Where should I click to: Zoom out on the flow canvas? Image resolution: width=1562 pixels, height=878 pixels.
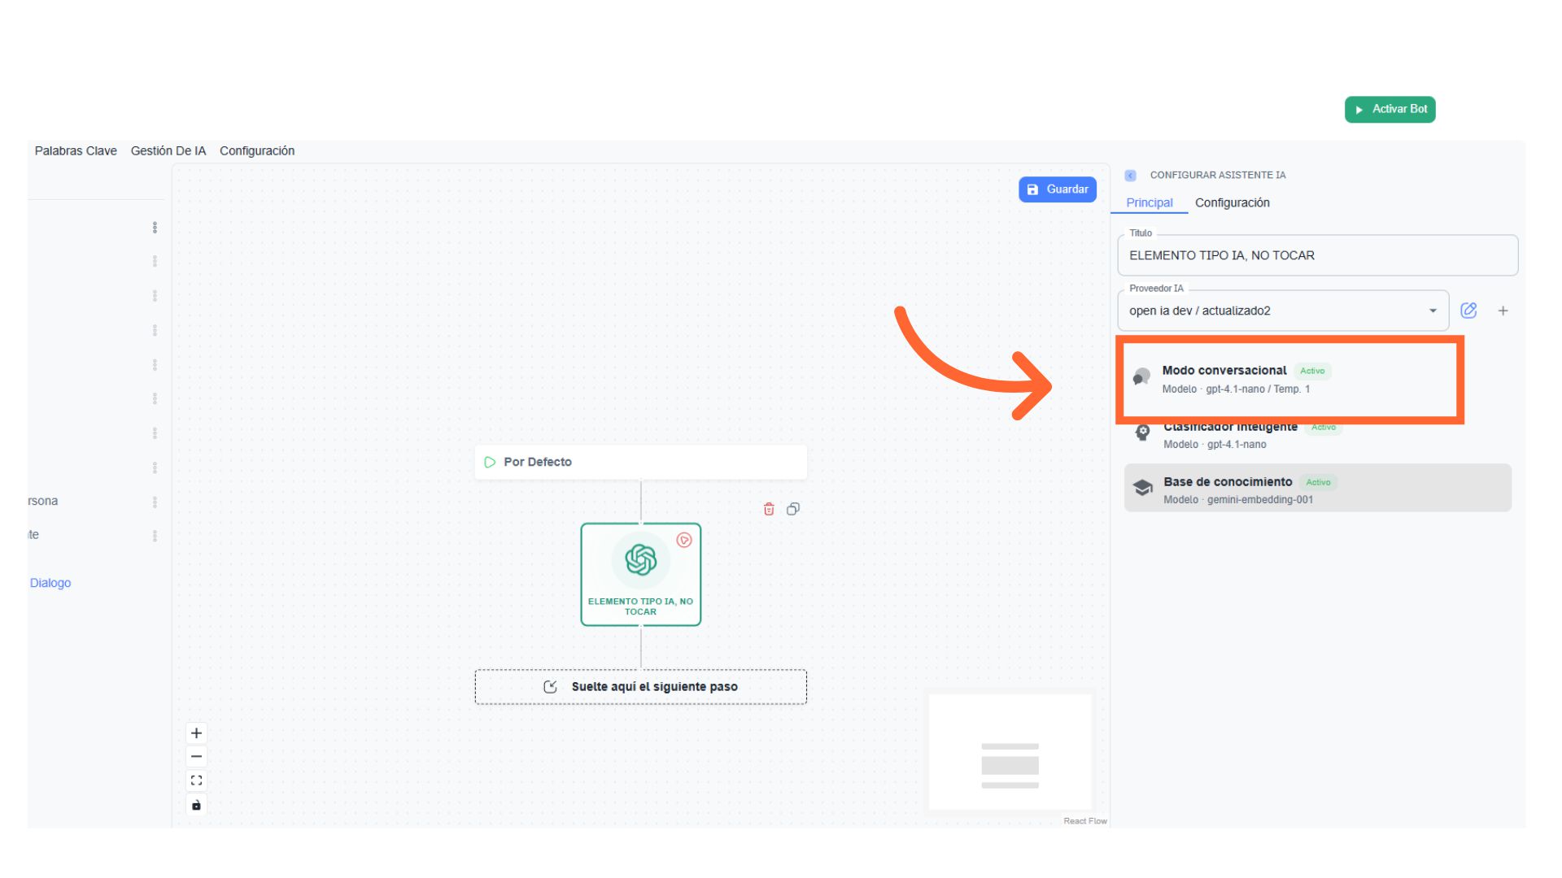click(x=196, y=757)
